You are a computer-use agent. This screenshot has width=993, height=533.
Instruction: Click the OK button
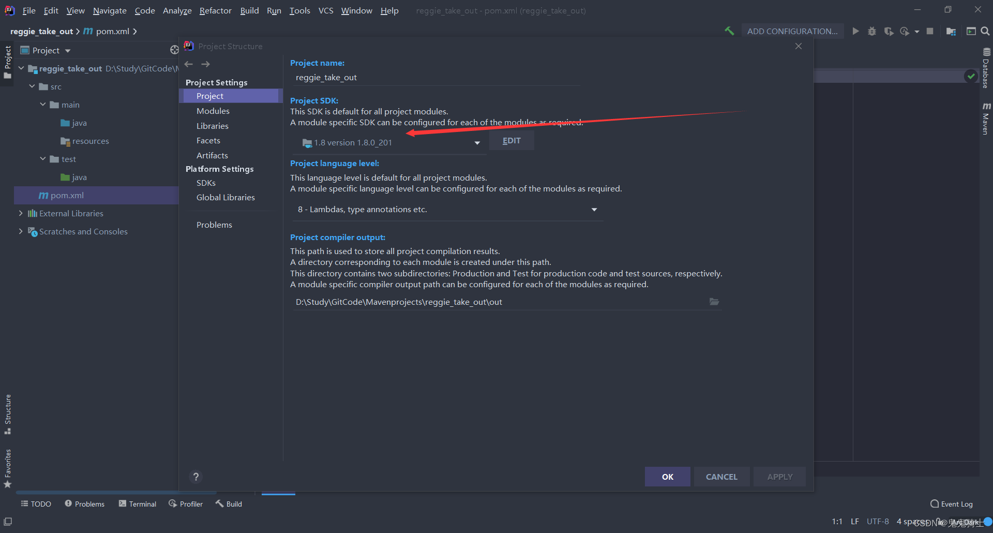tap(667, 477)
